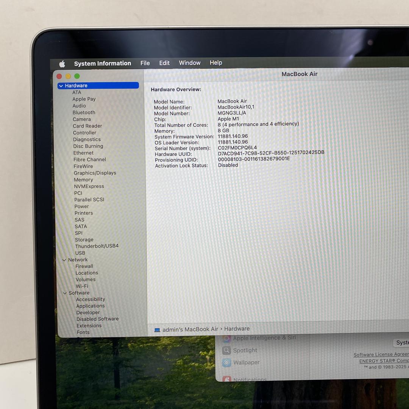Collapse the Hardware section chevron
Image resolution: width=409 pixels, height=409 pixels.
tap(61, 86)
